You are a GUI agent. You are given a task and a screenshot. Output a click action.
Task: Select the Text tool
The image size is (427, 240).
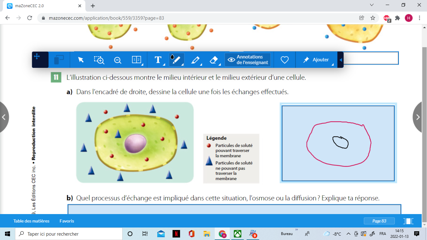click(158, 60)
